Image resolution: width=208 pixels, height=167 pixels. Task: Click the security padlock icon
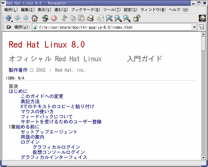point(137,18)
